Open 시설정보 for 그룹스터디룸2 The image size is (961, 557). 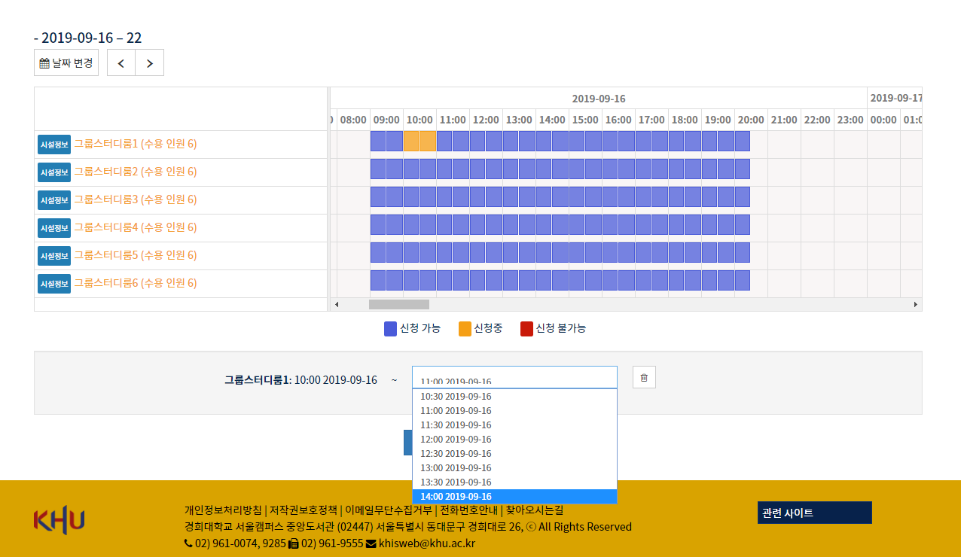(x=54, y=172)
